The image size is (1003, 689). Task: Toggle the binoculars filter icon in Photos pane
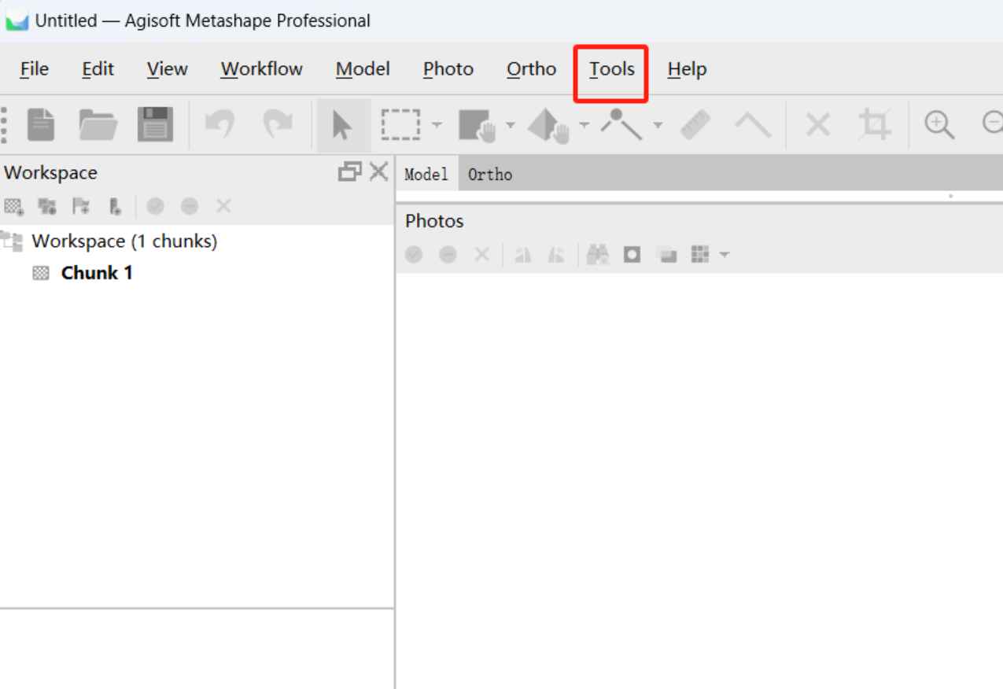(598, 255)
